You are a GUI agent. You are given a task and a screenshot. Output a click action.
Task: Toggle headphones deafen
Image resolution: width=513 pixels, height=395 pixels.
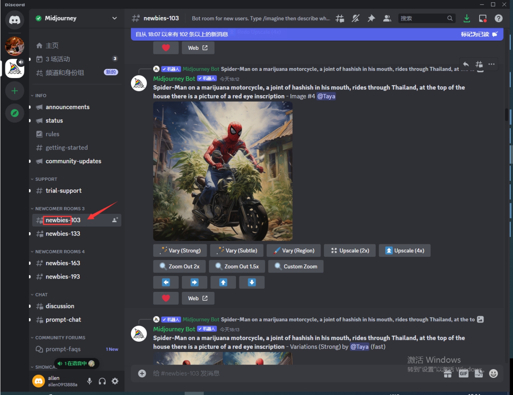pos(102,381)
